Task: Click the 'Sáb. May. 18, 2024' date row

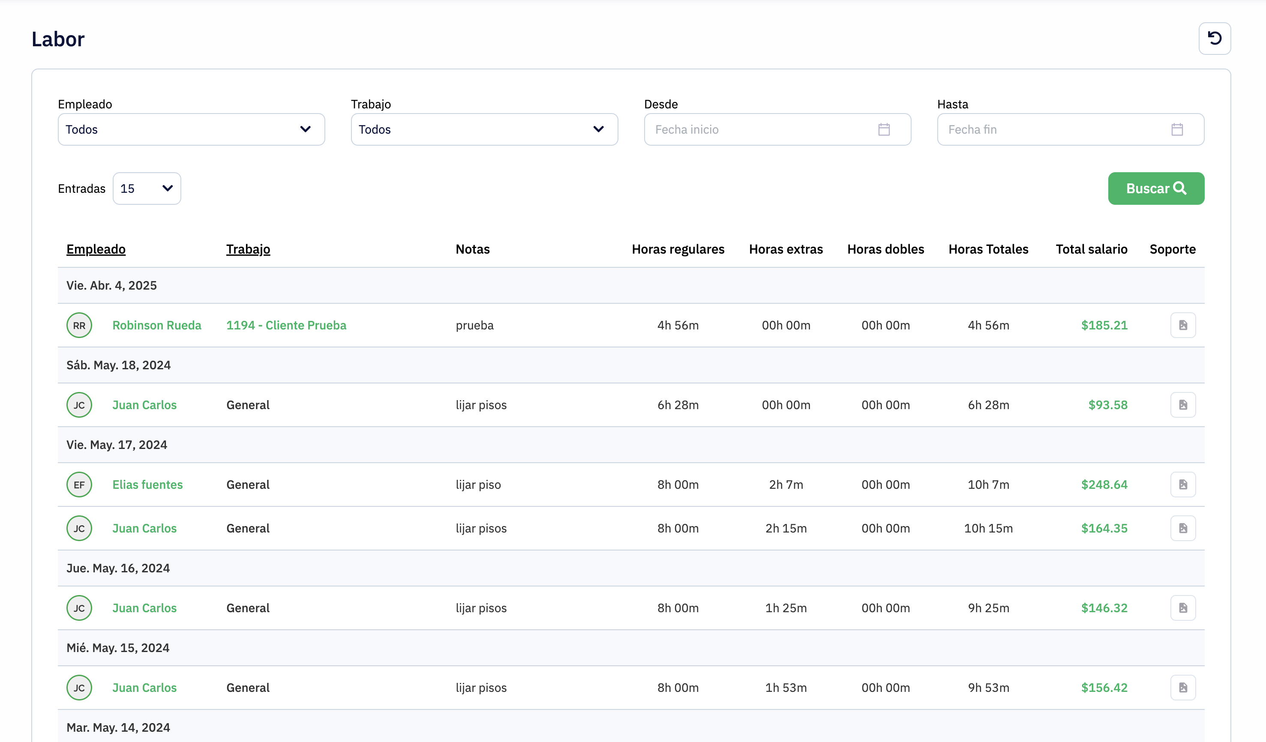Action: 631,365
